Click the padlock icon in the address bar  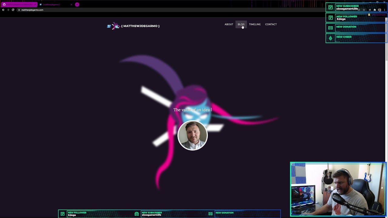pos(19,10)
